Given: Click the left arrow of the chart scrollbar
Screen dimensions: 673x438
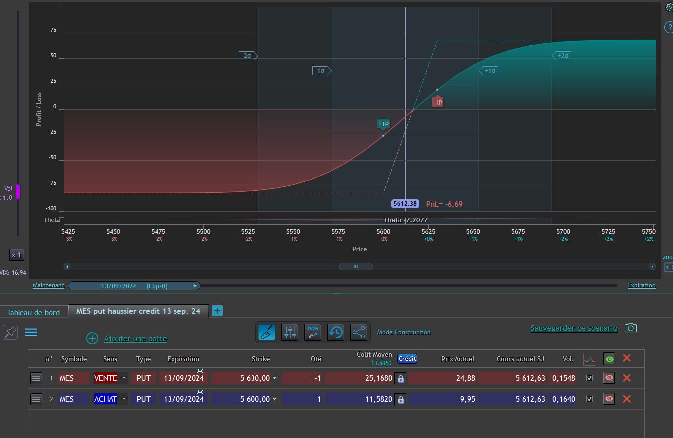Looking at the screenshot, I should 67,266.
